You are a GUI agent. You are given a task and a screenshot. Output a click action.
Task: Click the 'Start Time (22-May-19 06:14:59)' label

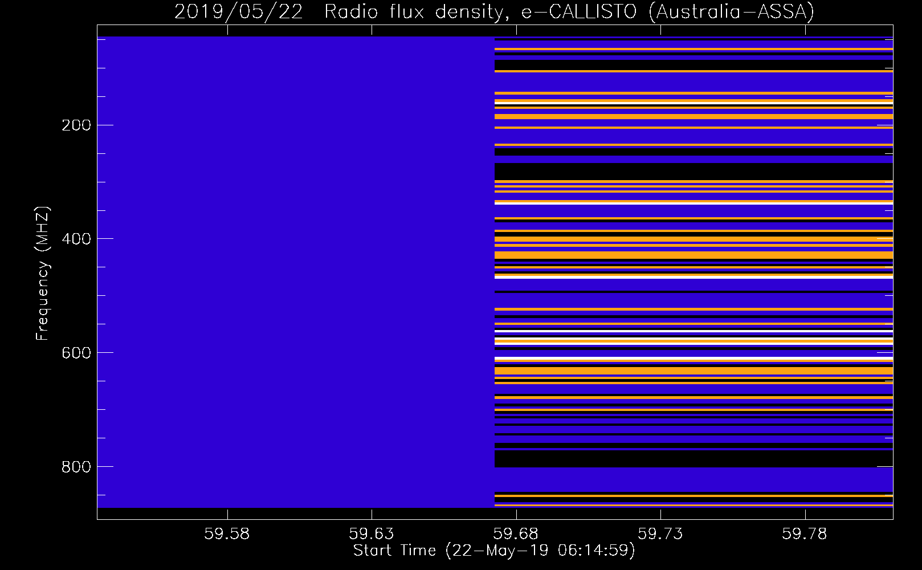(x=494, y=551)
